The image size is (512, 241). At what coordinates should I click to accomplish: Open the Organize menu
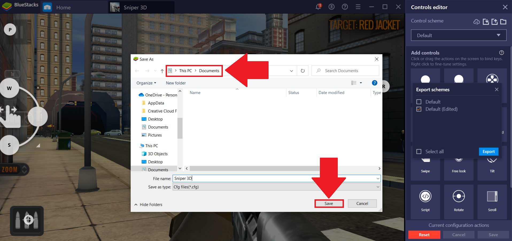[146, 83]
